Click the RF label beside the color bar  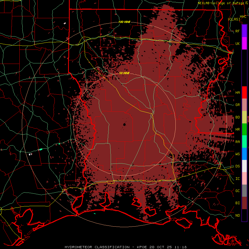[x=238, y=31]
